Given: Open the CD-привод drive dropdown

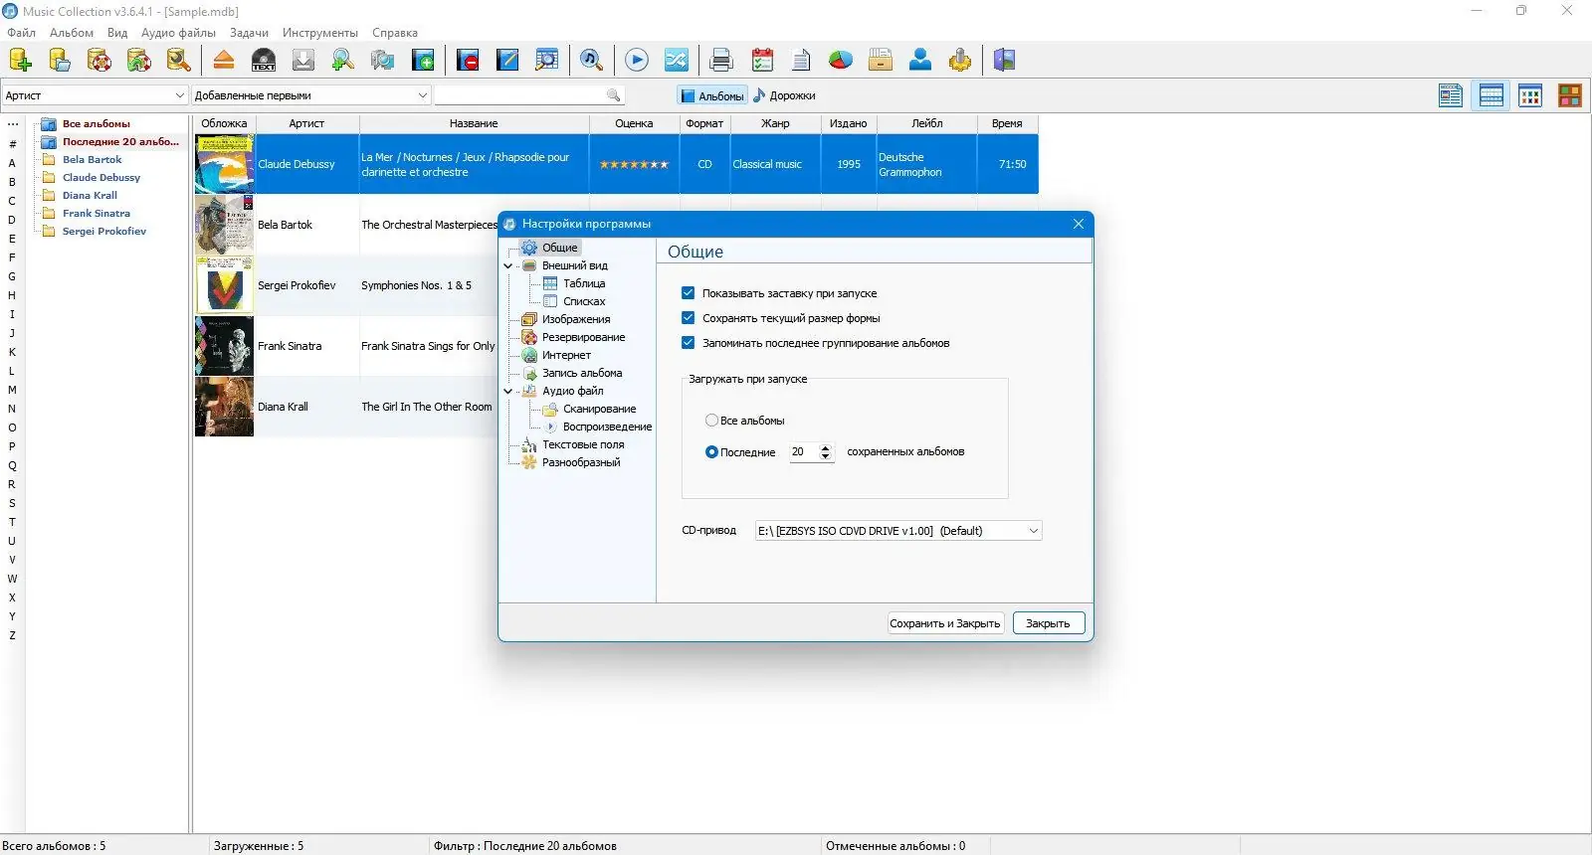Looking at the screenshot, I should tap(898, 531).
